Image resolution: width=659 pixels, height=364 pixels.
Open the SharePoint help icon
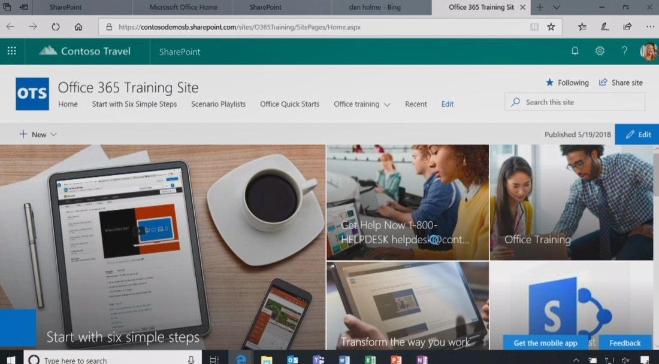pos(624,51)
